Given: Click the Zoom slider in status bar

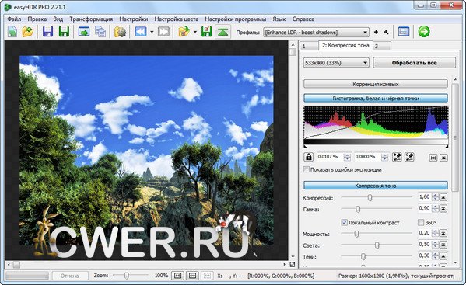Looking at the screenshot, I should [x=127, y=276].
